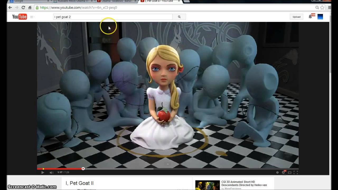Switch to the 'Obama swallows banana' tab
The height and width of the screenshot is (190, 338).
click(x=116, y=1)
